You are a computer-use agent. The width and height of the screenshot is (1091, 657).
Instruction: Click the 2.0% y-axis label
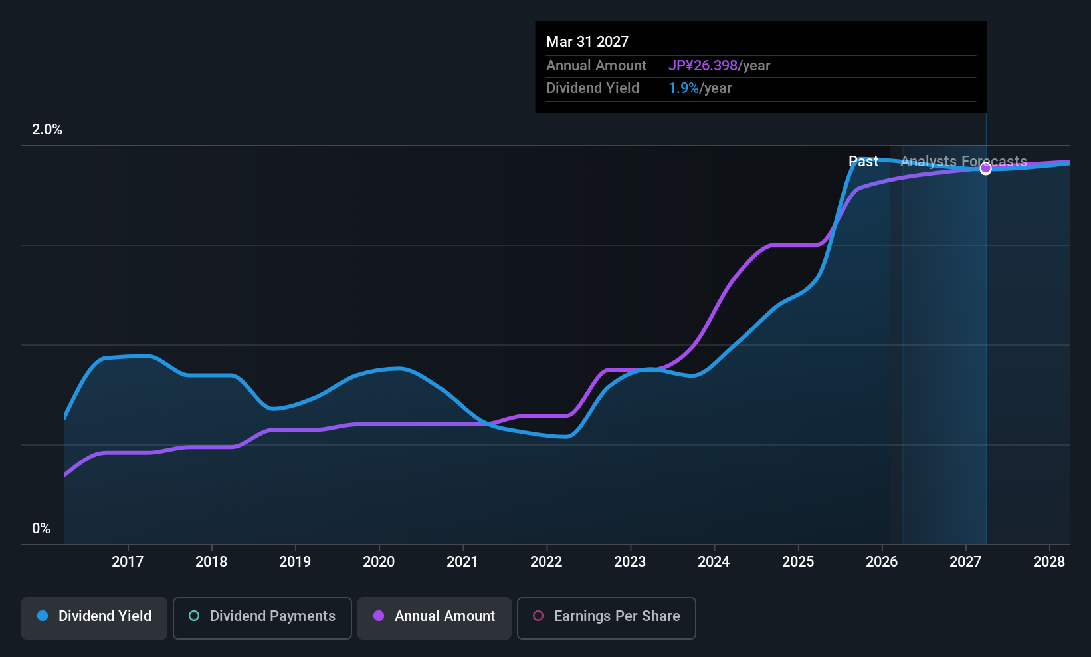click(x=47, y=130)
